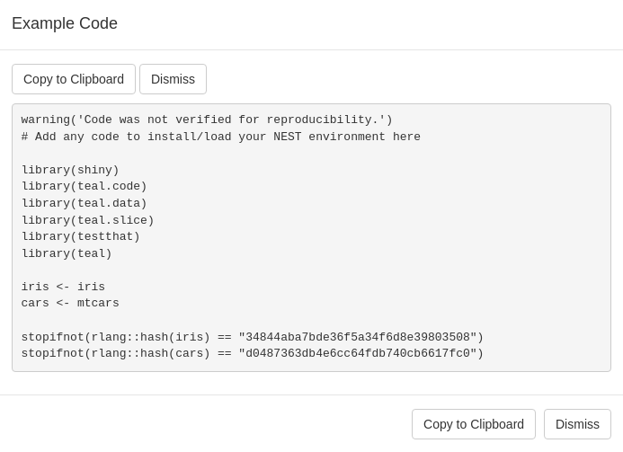This screenshot has width=623, height=452.
Task: Click the iris hash string value
Action: tap(360, 338)
